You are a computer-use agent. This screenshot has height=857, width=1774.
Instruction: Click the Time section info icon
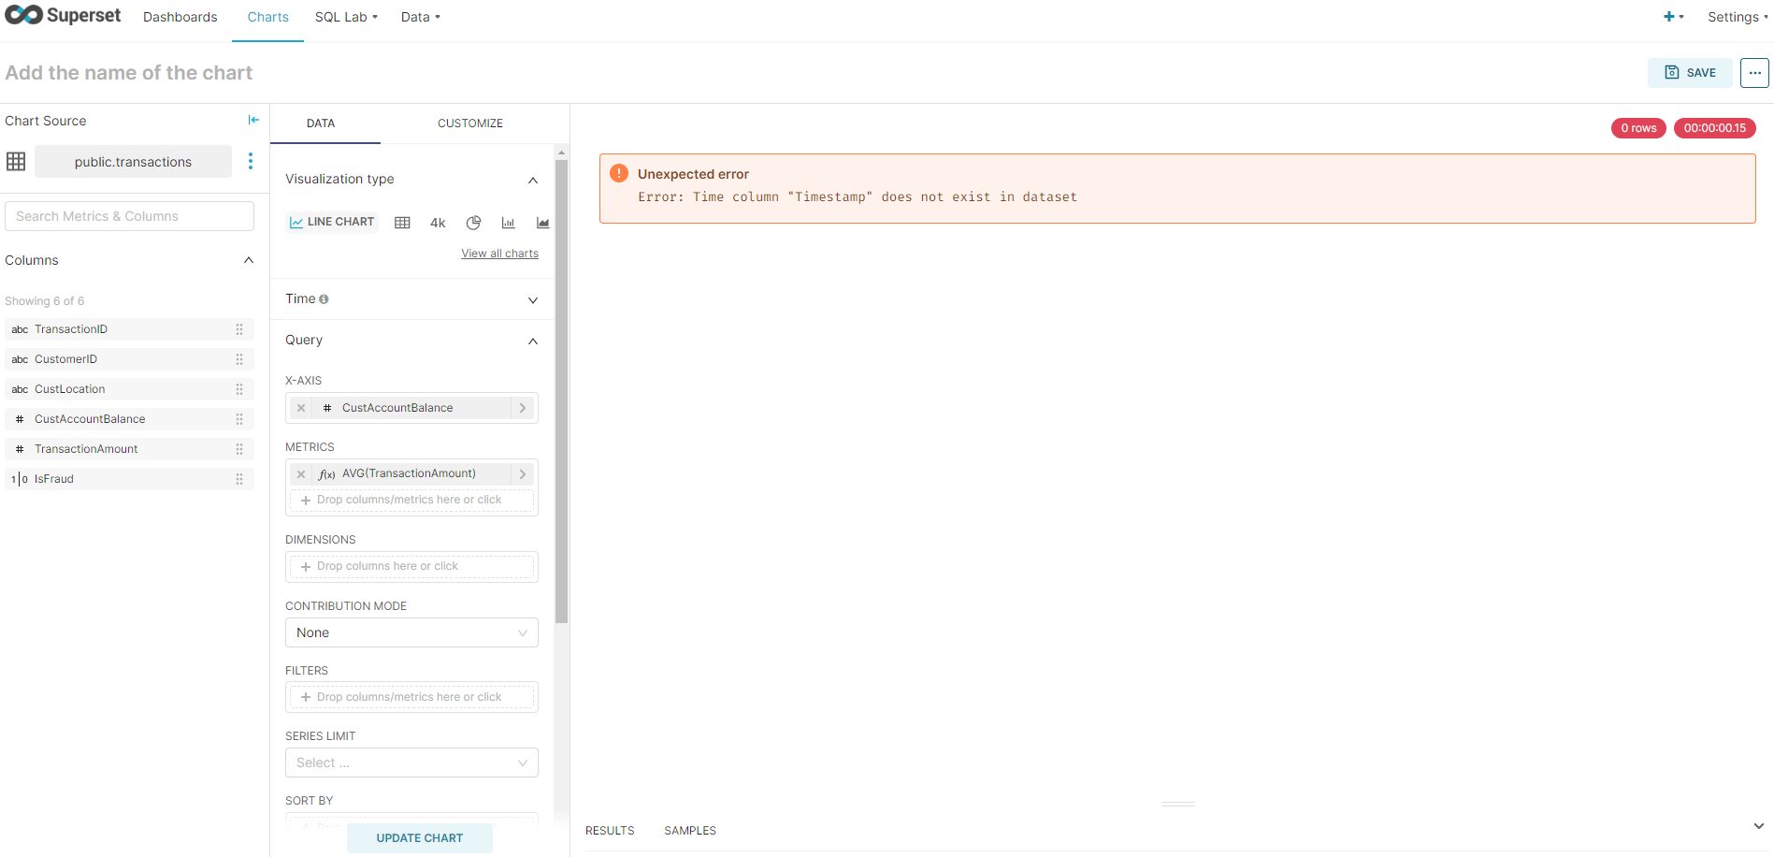coord(324,299)
